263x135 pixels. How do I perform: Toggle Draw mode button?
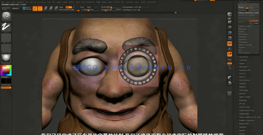[40, 9]
